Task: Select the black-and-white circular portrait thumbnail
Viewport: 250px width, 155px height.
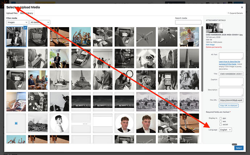Action: pos(59,123)
